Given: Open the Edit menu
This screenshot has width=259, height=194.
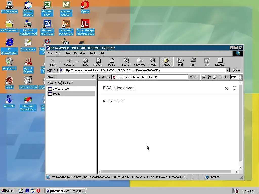Looking at the screenshot, I should click(58, 54).
